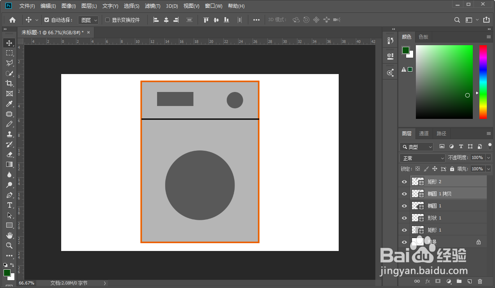
Task: Select the Zoom tool
Action: click(x=9, y=246)
